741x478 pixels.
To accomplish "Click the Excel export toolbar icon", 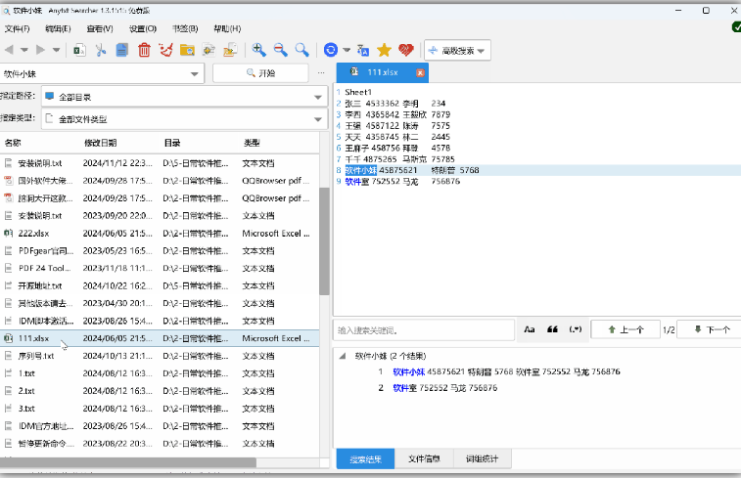I will [x=79, y=50].
